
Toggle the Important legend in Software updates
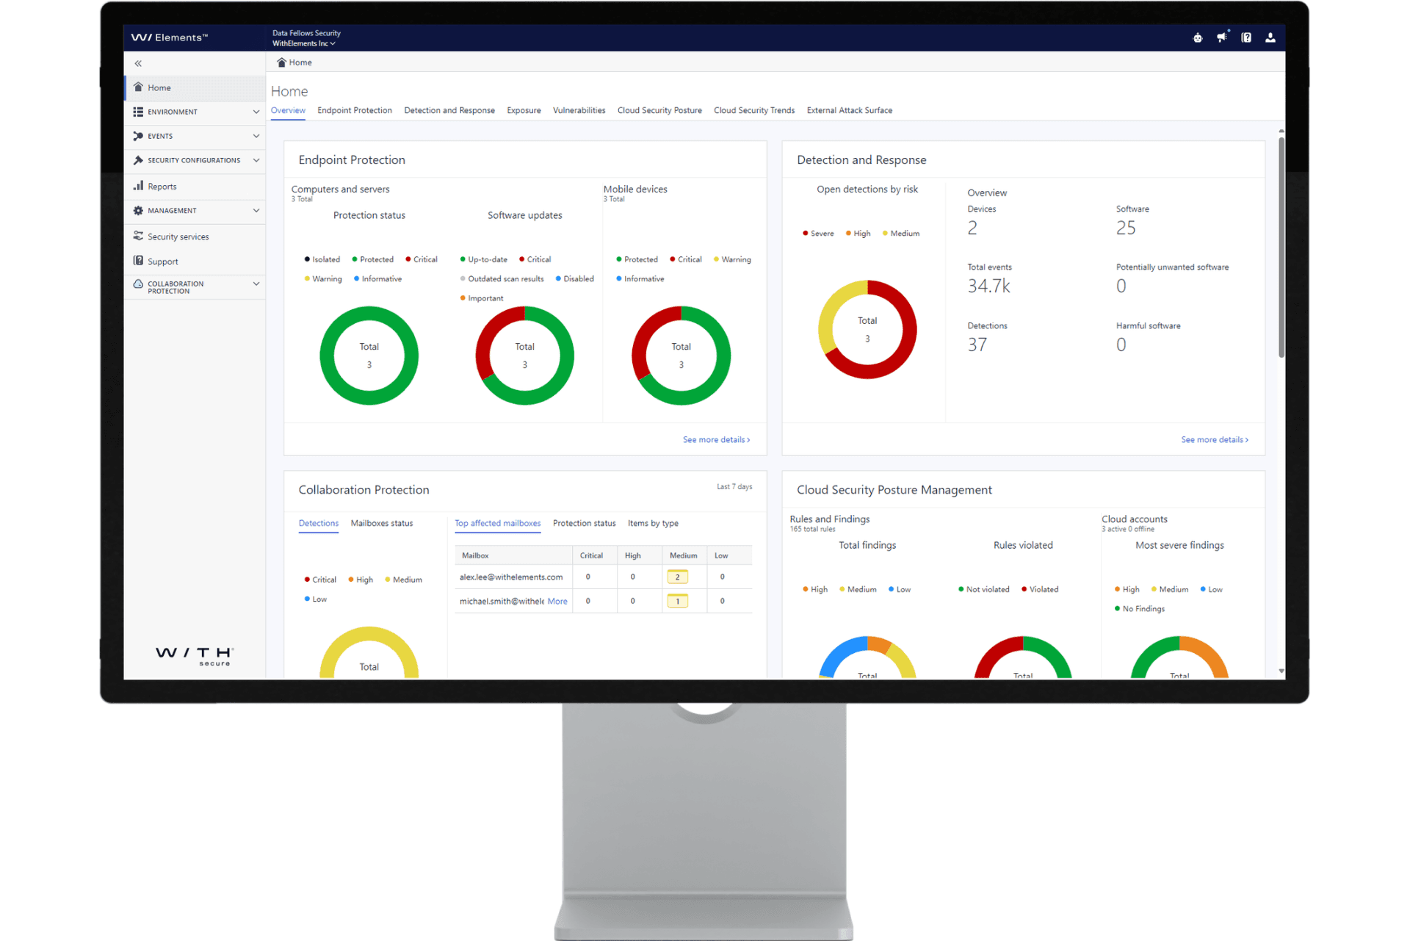(x=482, y=298)
